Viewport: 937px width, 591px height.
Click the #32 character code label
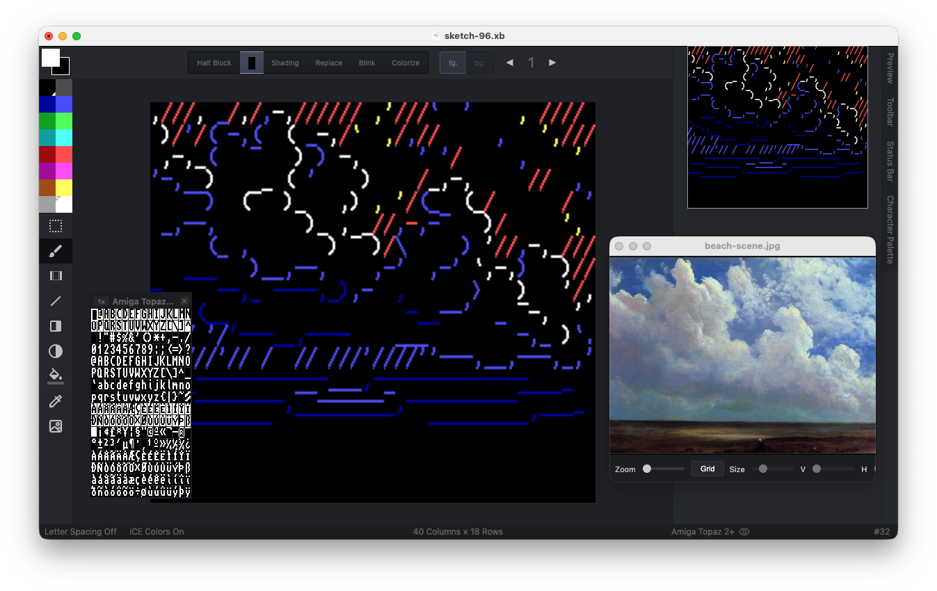pos(881,531)
